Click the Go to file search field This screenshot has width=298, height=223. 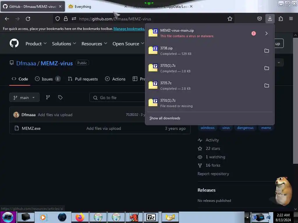(x=117, y=98)
